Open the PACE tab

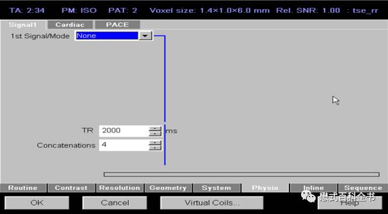coord(117,24)
